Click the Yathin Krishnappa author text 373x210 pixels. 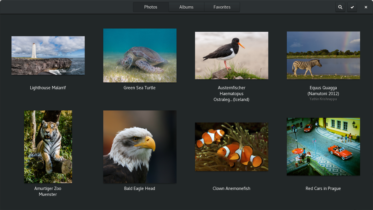323,99
